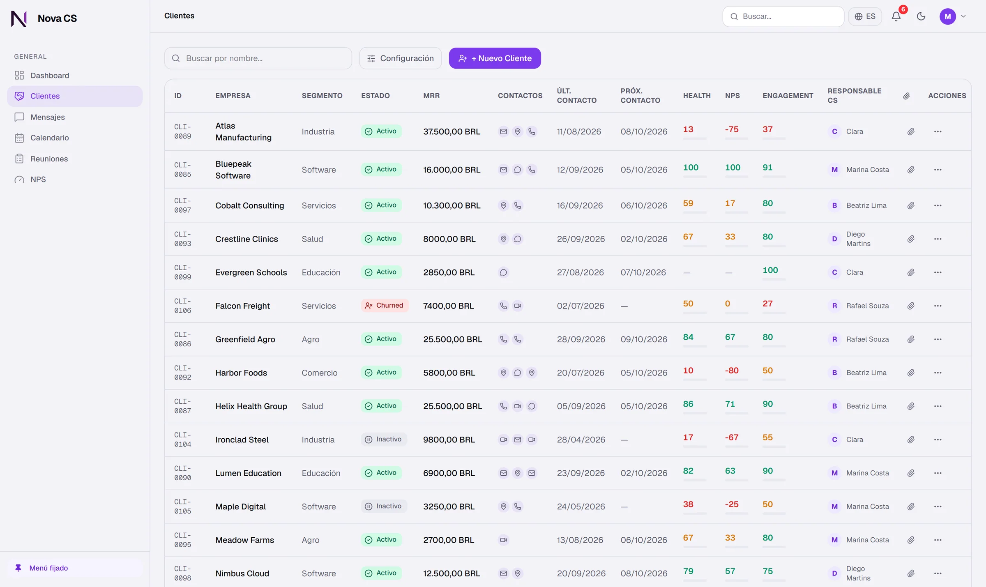The width and height of the screenshot is (986, 587).
Task: Click chat contact icon for Crestline Clinics
Action: tap(518, 239)
